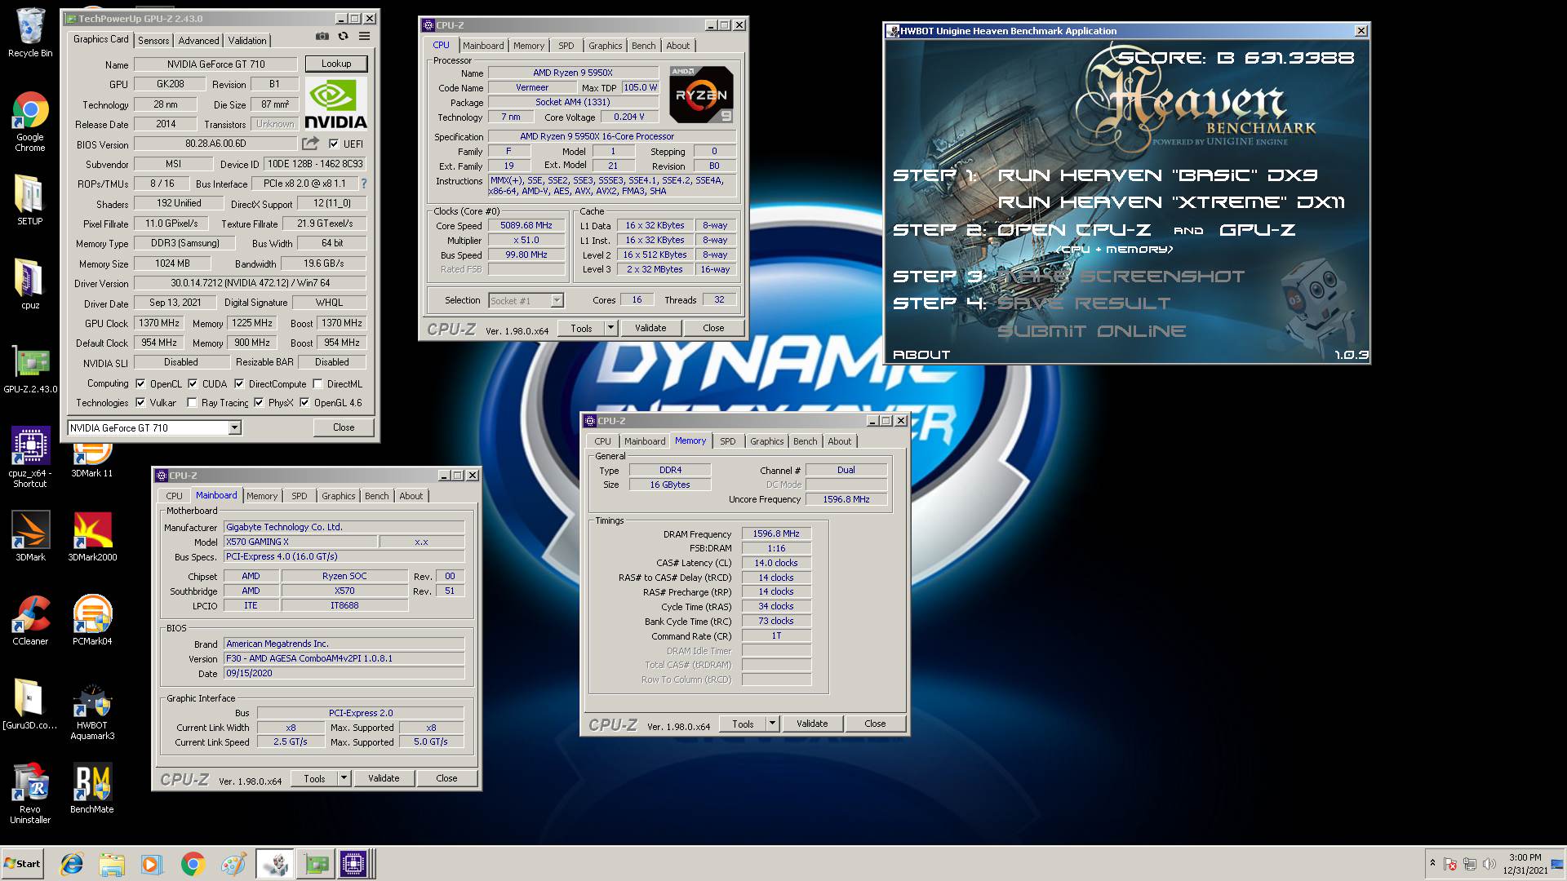Click Tools button in Mainboard CPU-Z window
This screenshot has height=881, width=1567.
(314, 778)
